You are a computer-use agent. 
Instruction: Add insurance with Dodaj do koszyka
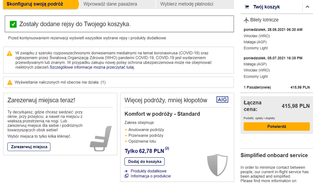click(x=145, y=162)
